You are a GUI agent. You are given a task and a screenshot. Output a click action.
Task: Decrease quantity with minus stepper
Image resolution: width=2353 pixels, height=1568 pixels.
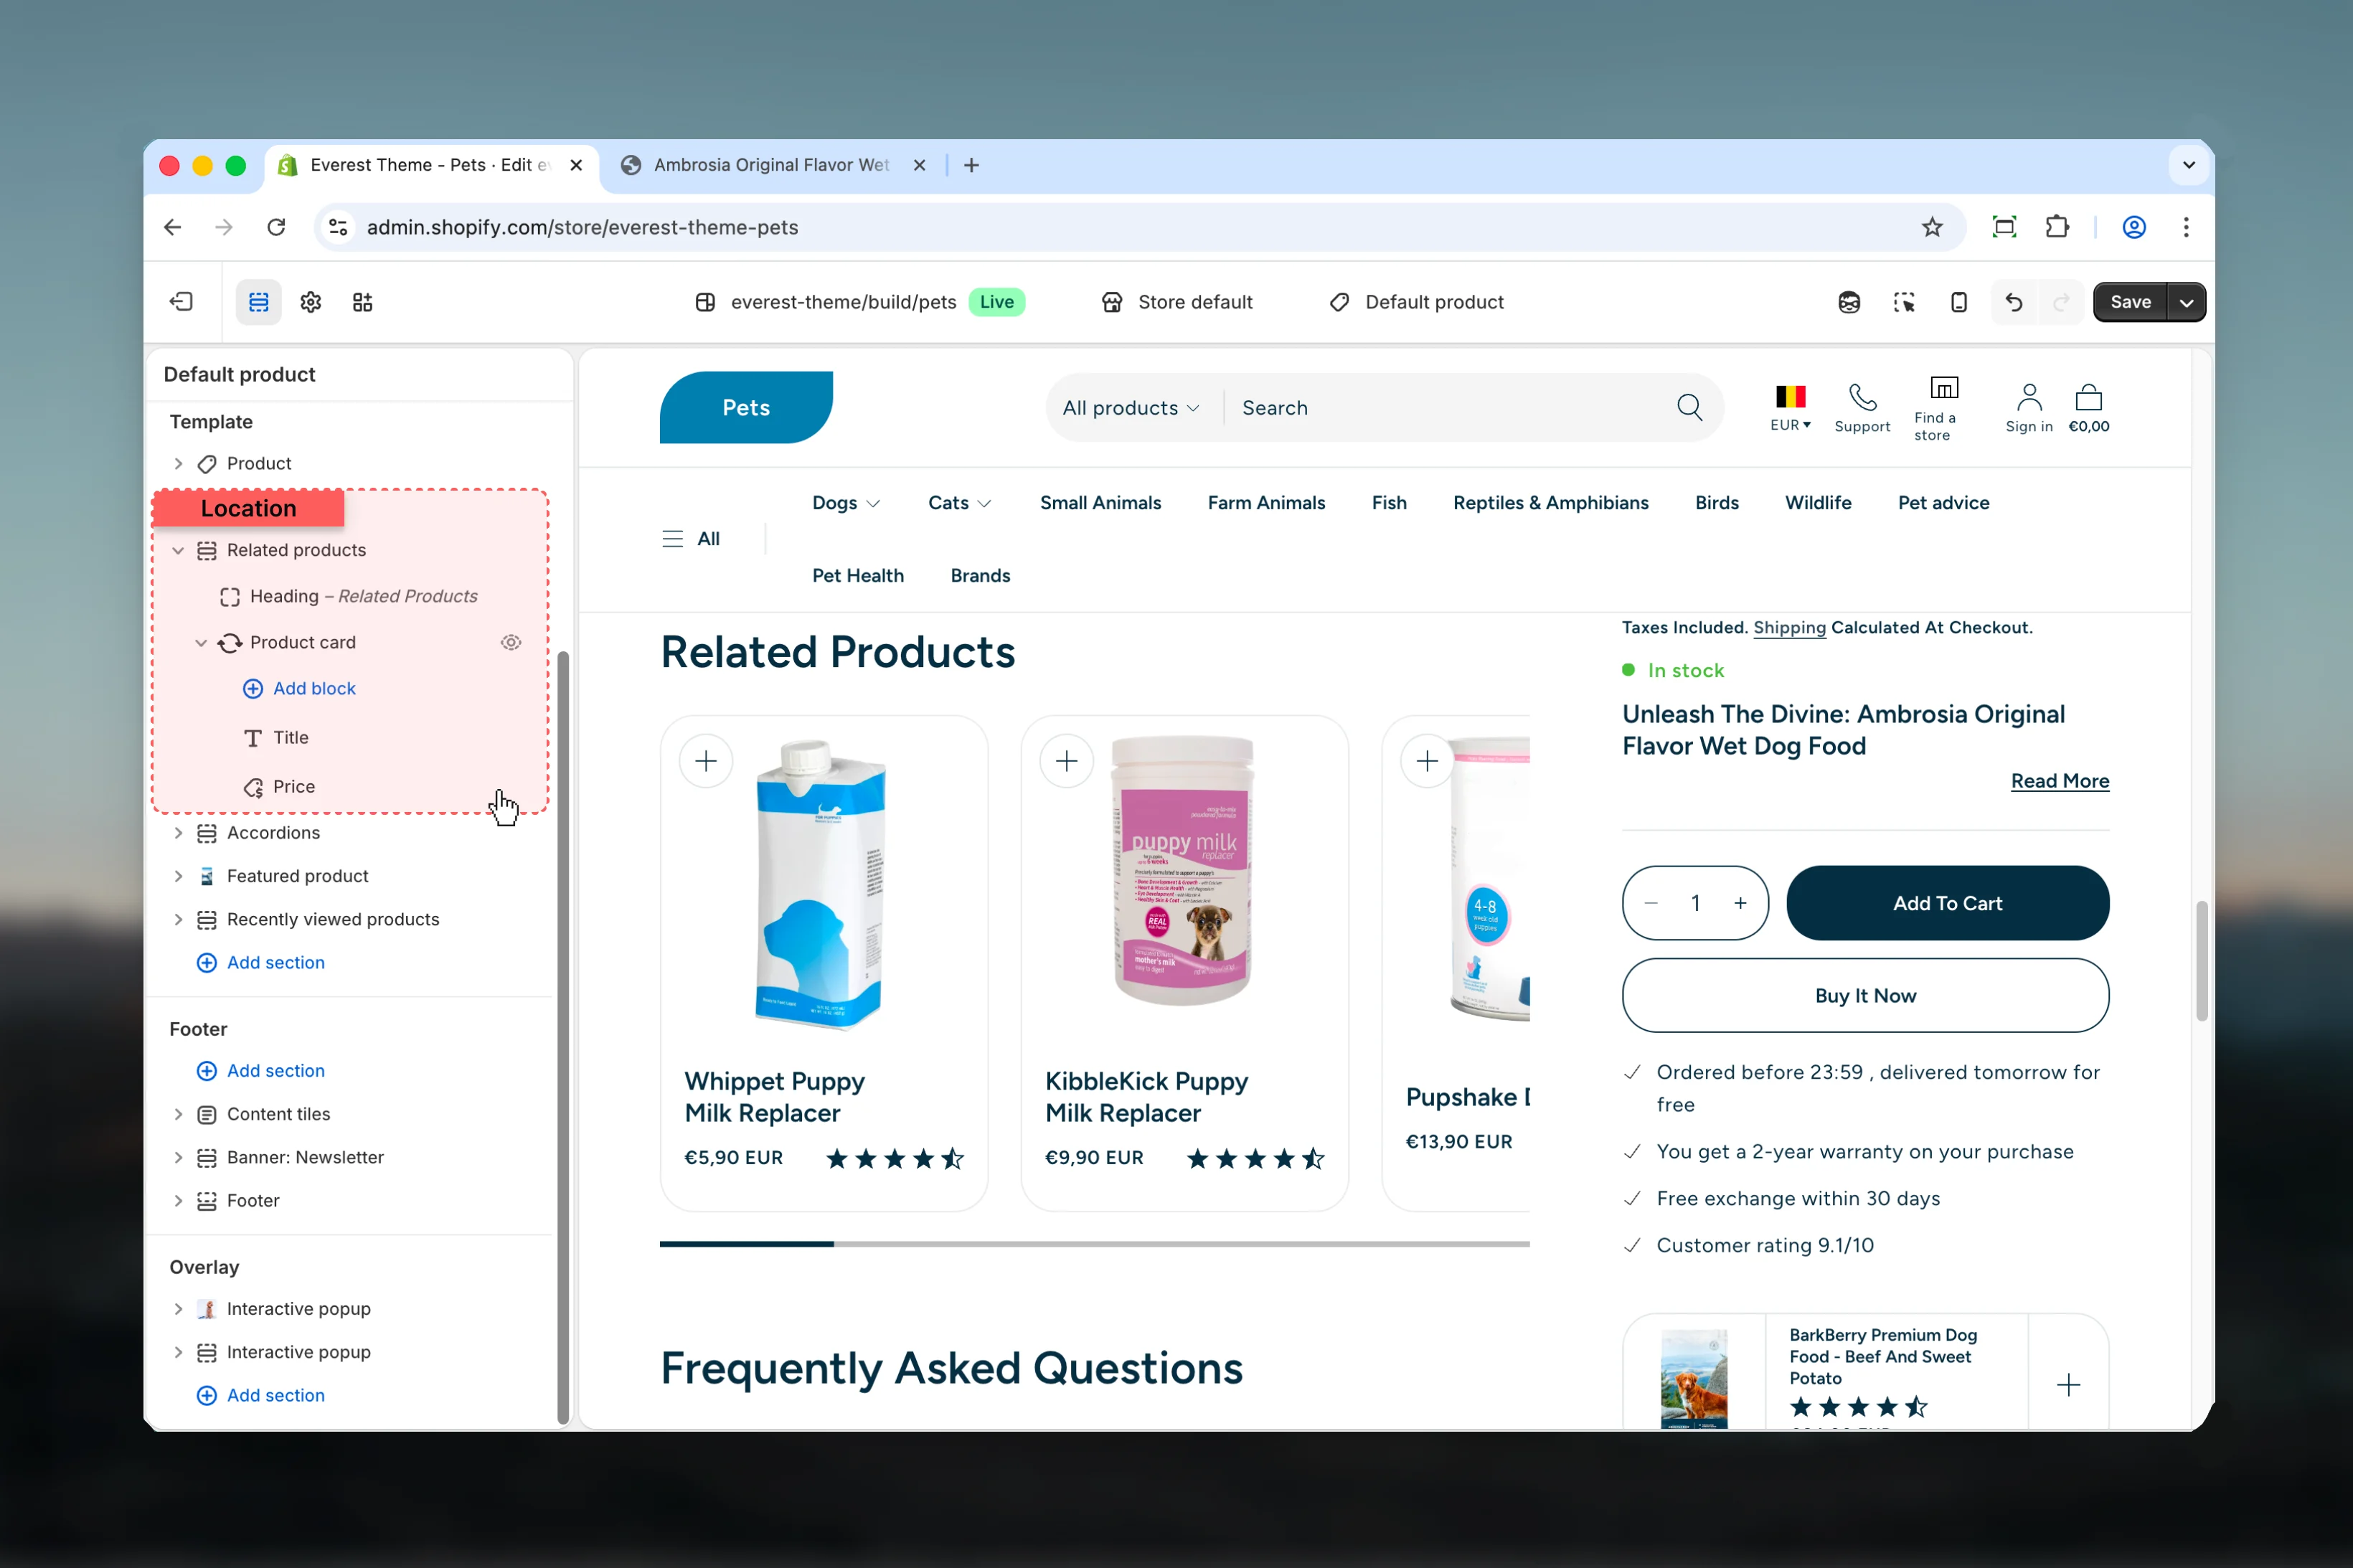(x=1651, y=903)
